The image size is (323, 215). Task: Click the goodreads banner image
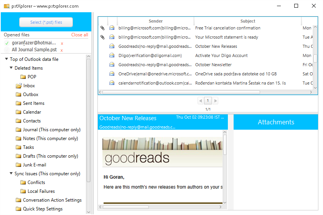point(162,152)
